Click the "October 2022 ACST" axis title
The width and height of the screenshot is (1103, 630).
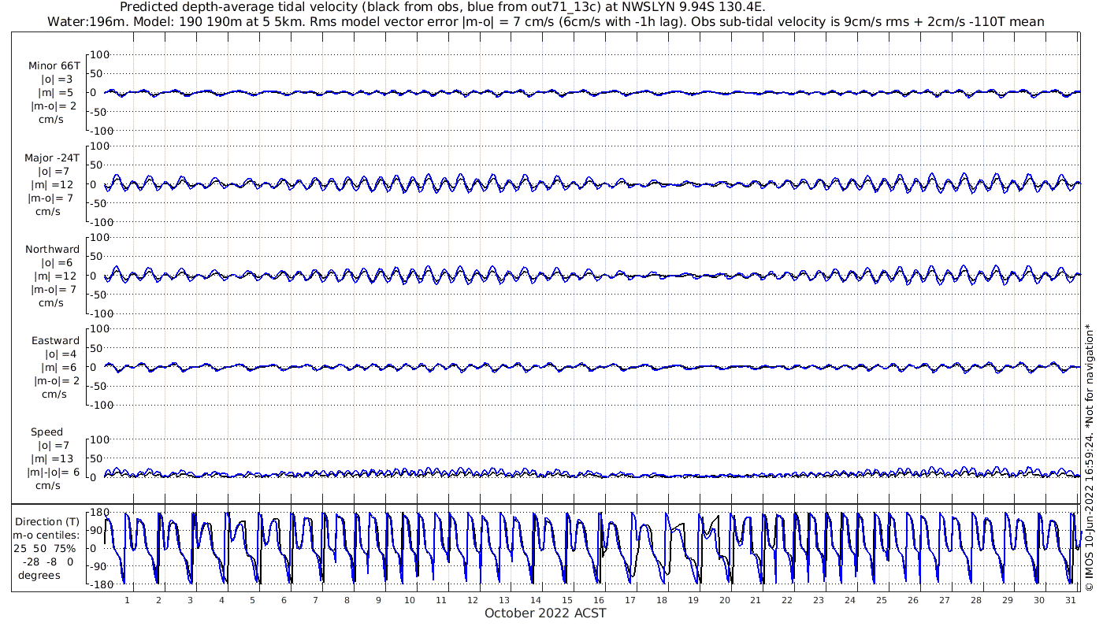click(545, 613)
